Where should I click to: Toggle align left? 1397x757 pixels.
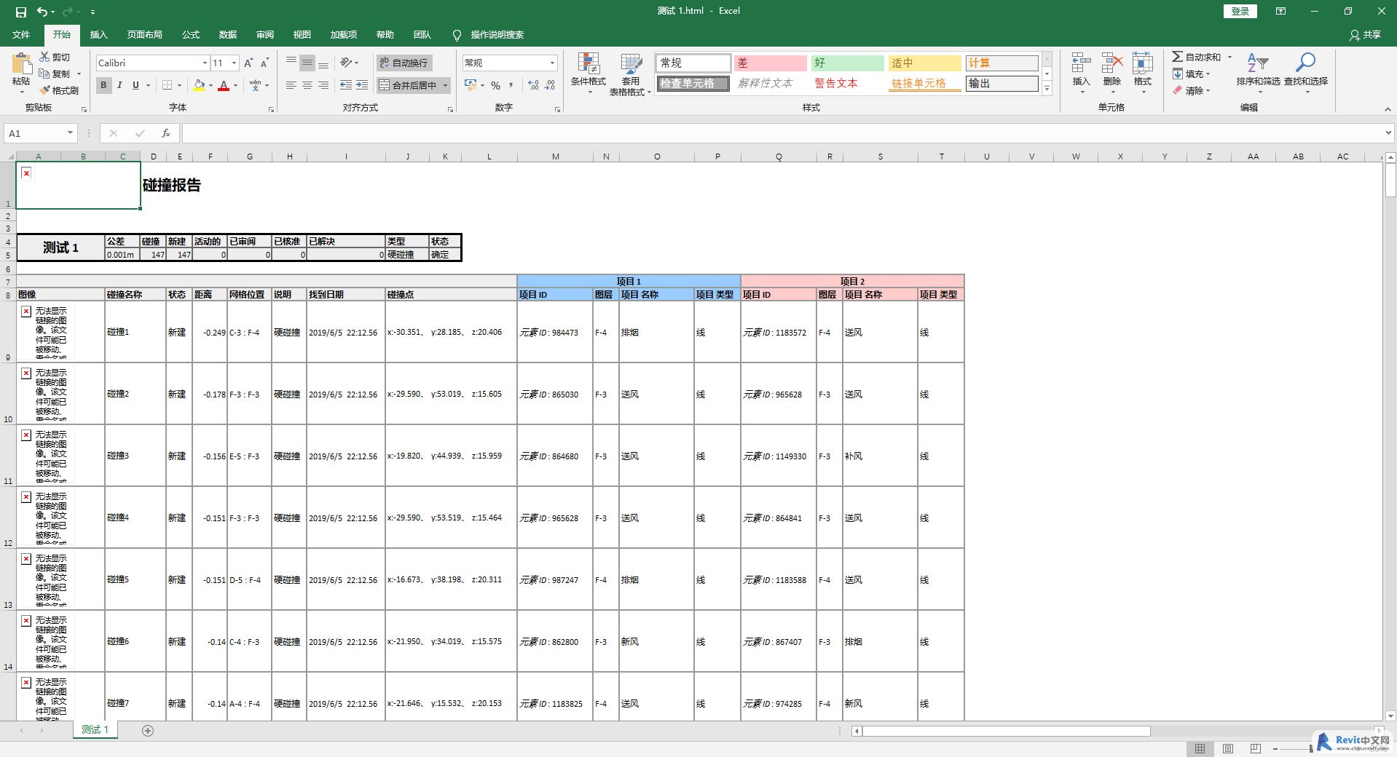[x=291, y=85]
